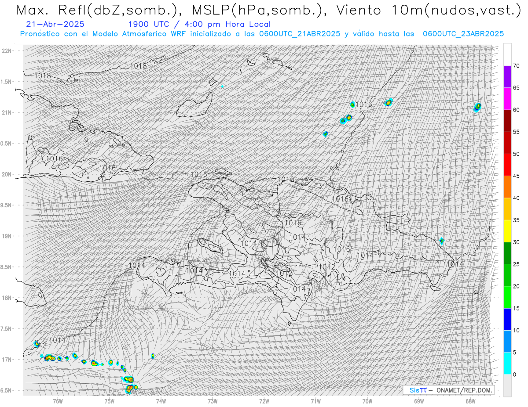Click the '18N' latitude label

pyautogui.click(x=7, y=298)
